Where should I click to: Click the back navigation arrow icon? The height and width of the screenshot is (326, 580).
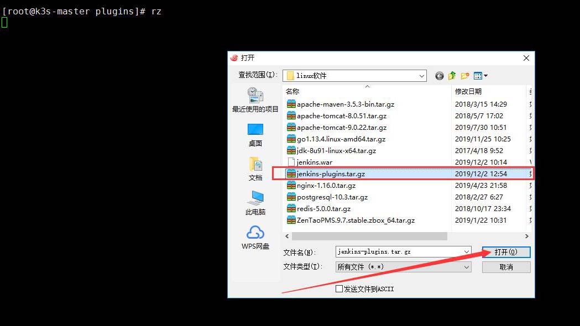(439, 76)
